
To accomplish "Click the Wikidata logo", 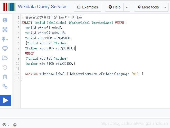I will (9, 7).
